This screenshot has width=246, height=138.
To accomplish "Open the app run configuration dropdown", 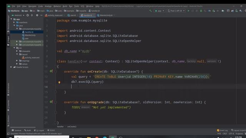I will point(160,11).
